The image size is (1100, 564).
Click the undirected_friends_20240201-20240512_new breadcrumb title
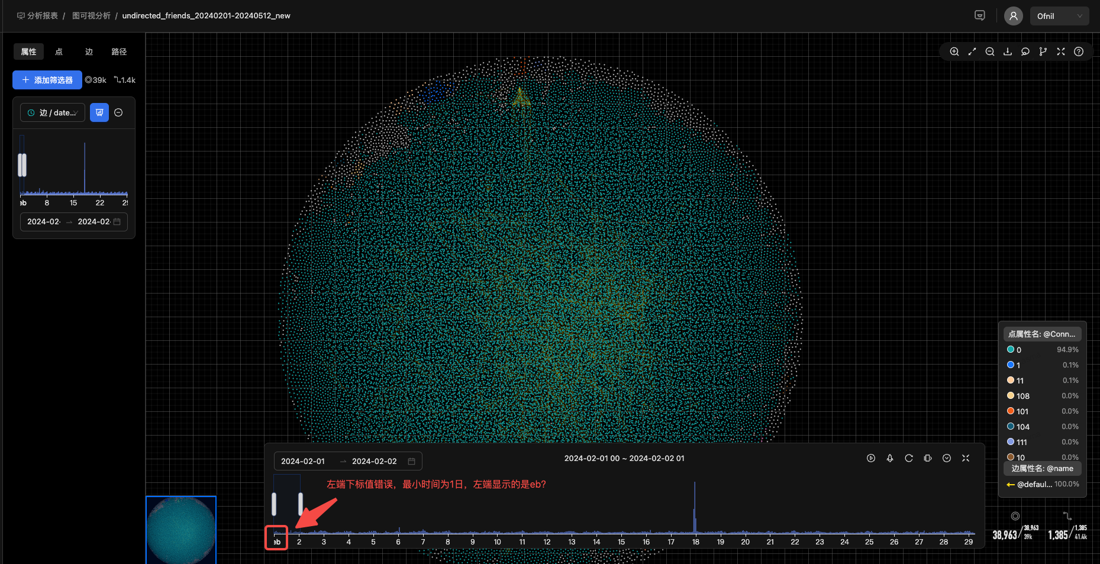206,16
